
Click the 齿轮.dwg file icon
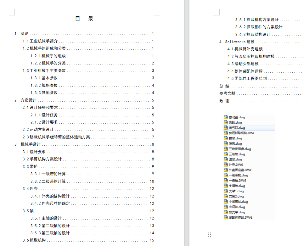tap(226, 122)
